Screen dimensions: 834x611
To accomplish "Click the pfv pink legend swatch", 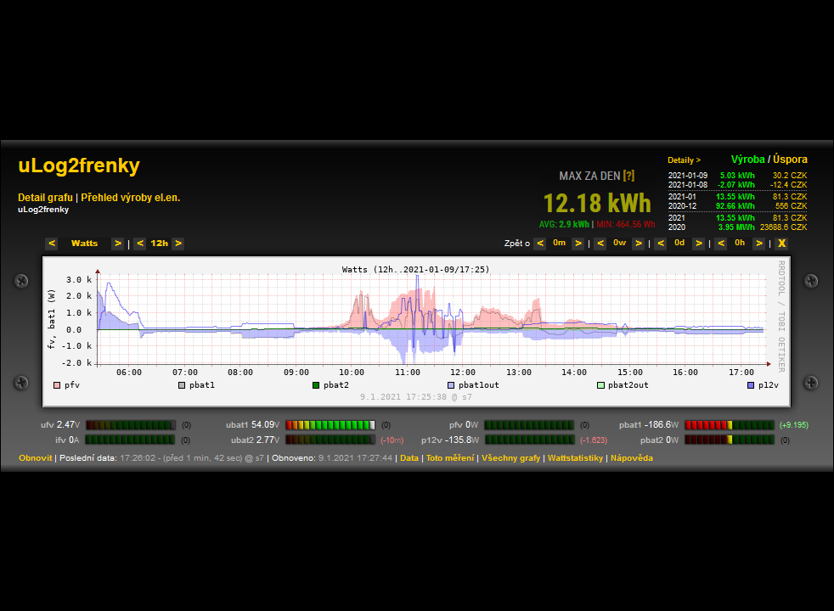I will (x=57, y=385).
